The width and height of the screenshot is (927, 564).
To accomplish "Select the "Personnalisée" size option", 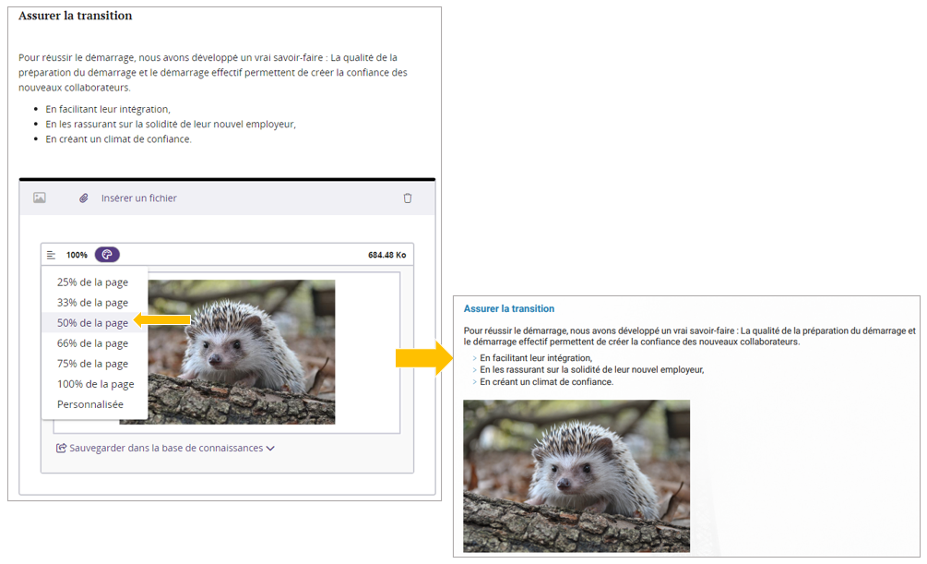I will pos(89,404).
